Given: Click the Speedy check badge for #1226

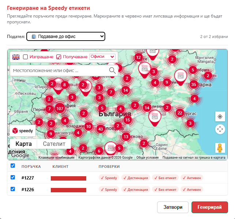Looking at the screenshot, I should click(109, 189).
